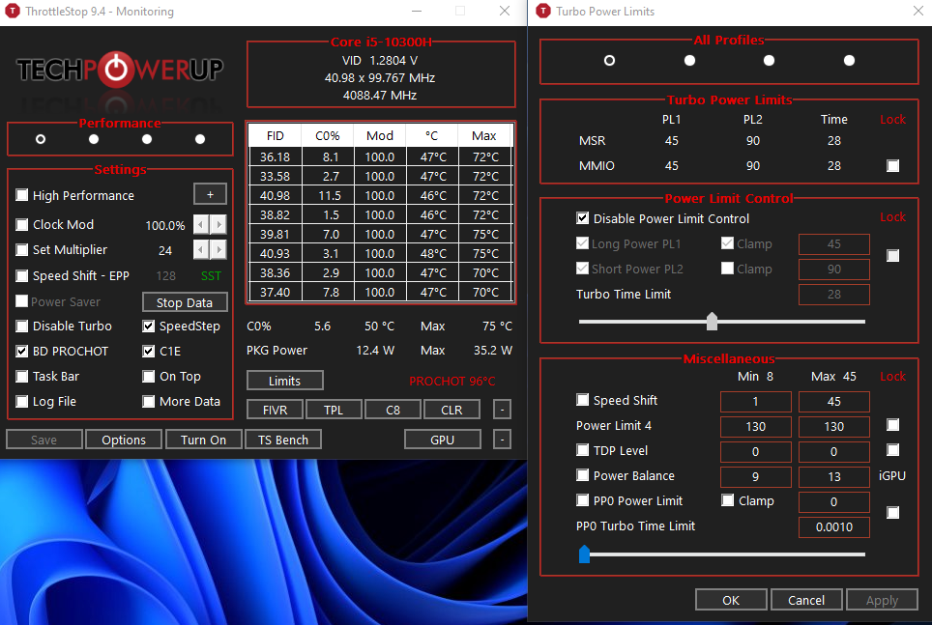Select the third Performance profile radio button
The image size is (932, 625).
(147, 139)
